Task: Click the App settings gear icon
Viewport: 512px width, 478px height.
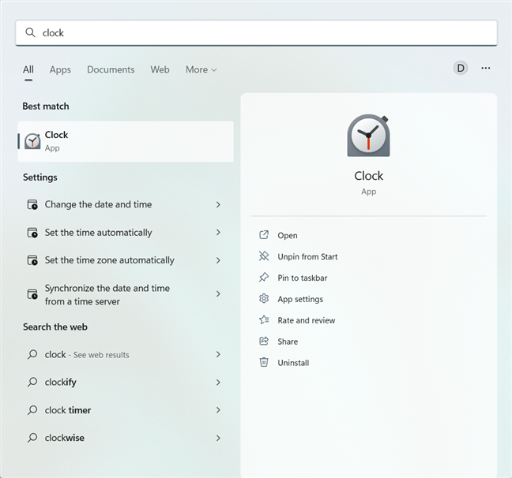Action: point(264,299)
